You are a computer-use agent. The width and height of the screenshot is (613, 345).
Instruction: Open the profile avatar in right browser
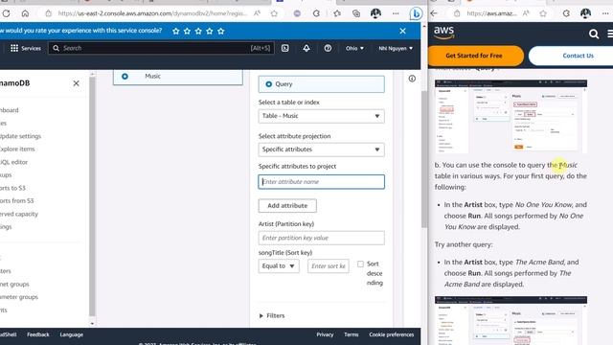585,13
